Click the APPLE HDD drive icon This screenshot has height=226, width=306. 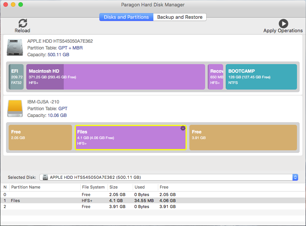pyautogui.click(x=15, y=47)
